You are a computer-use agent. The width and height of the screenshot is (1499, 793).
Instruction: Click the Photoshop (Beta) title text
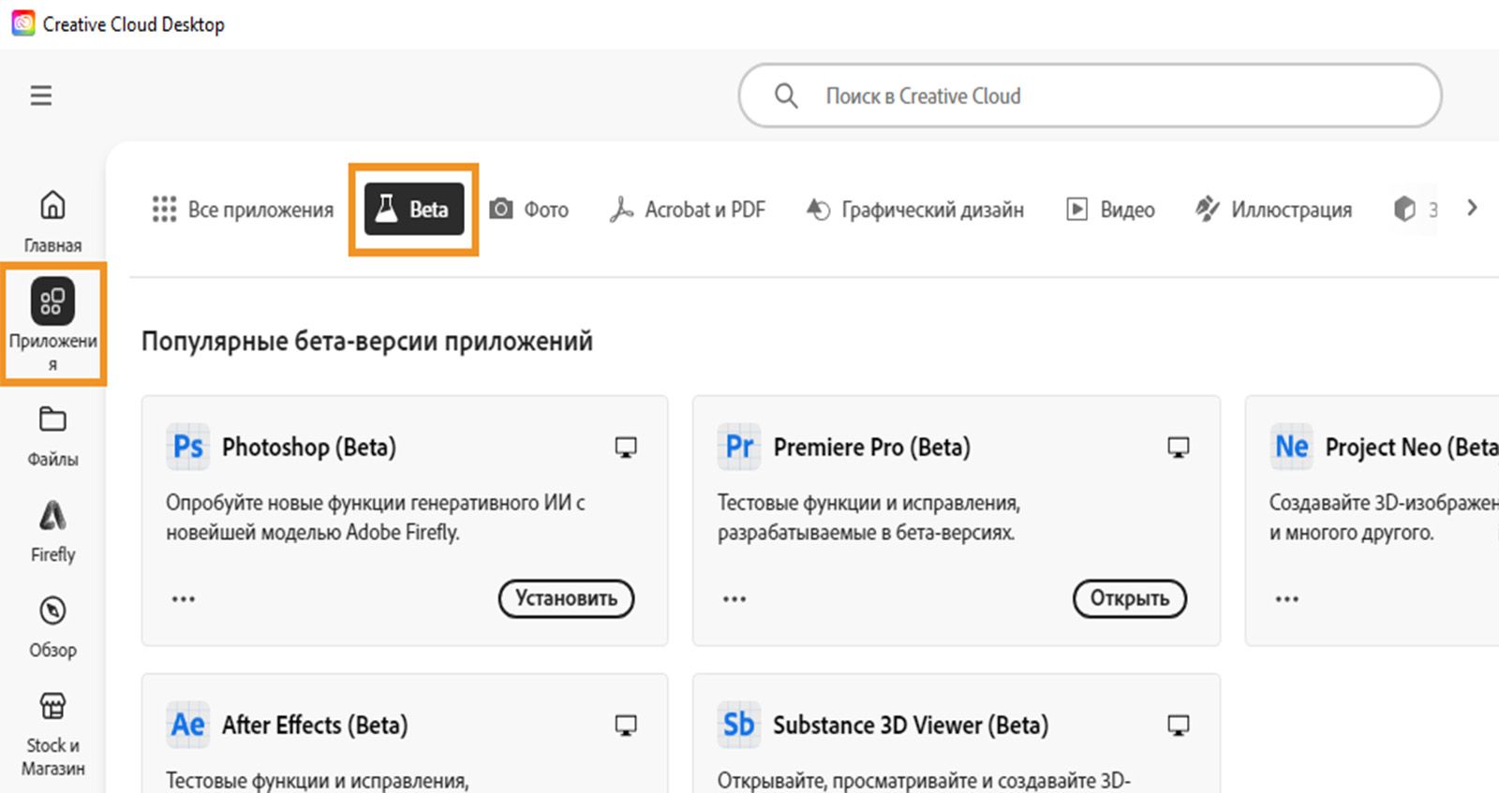(309, 448)
